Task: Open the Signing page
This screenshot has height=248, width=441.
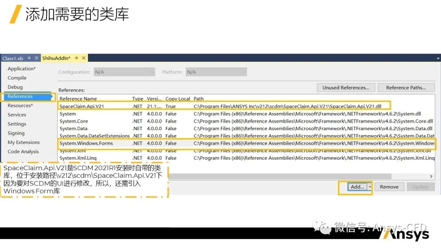Action: [x=16, y=133]
